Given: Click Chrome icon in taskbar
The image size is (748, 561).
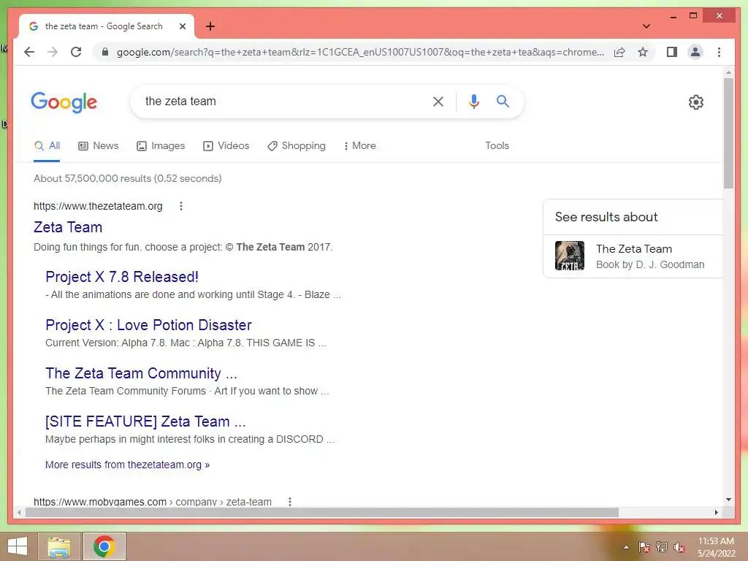Looking at the screenshot, I should [x=104, y=546].
